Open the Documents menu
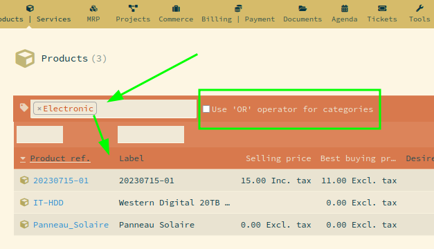The height and width of the screenshot is (249, 434). click(302, 19)
